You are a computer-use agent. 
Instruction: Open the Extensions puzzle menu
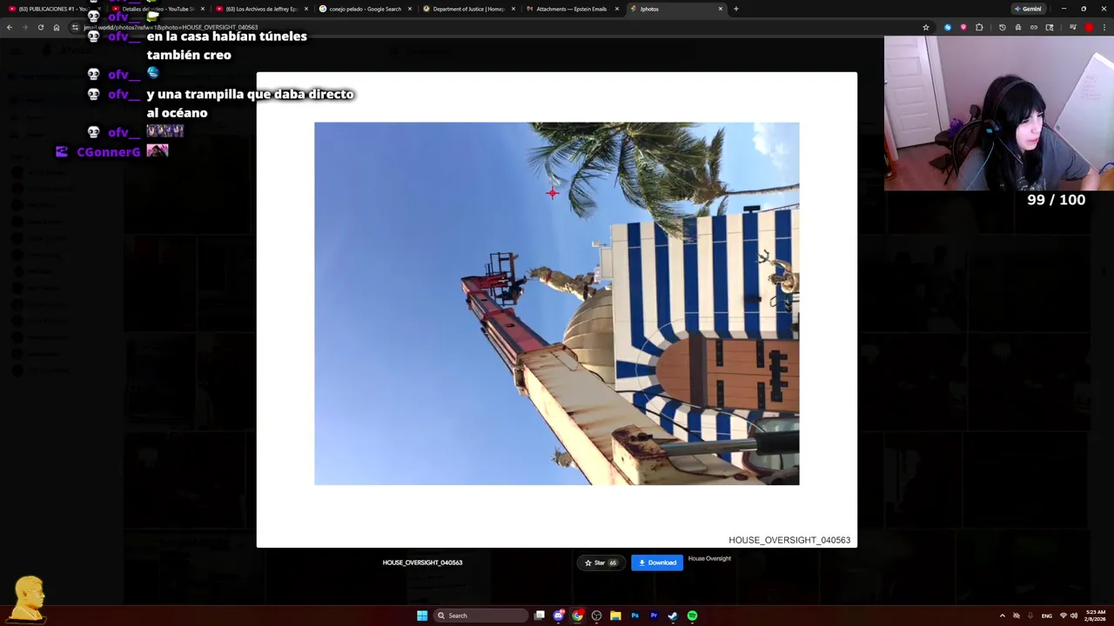(979, 27)
